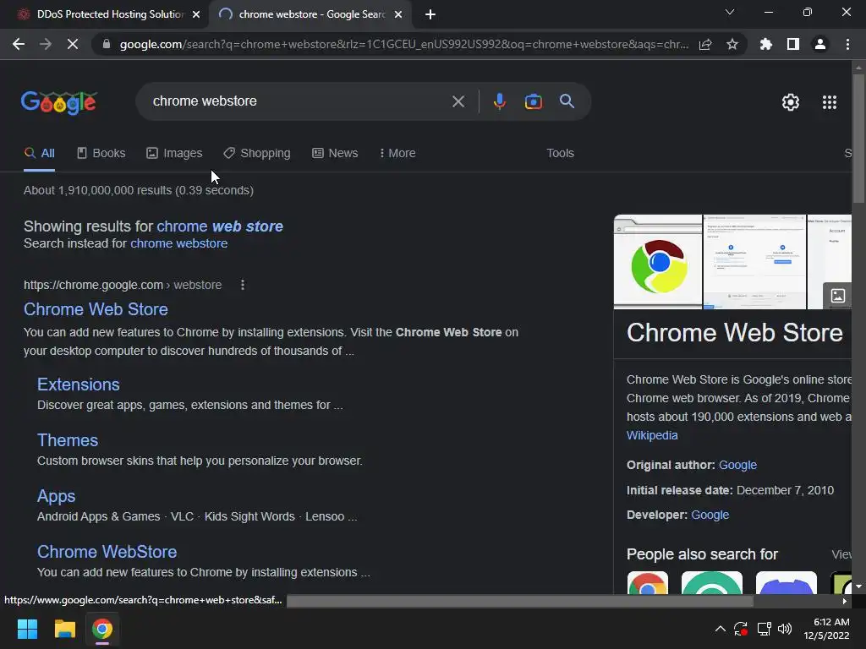Open the middle web store screenshot thumbnail
This screenshot has height=649, width=866.
[754, 262]
